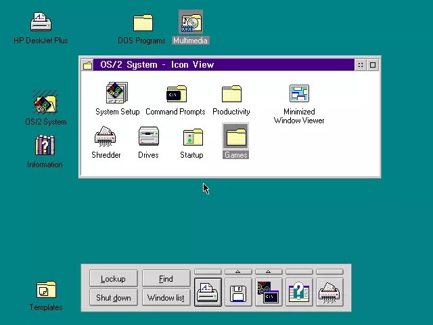Screen dimensions: 433x325
Task: Open the Window list button
Action: coord(166,298)
